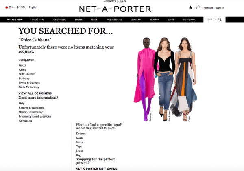244x171 pixels.
Task: Open the Clothing menu
Action: [x=60, y=20]
